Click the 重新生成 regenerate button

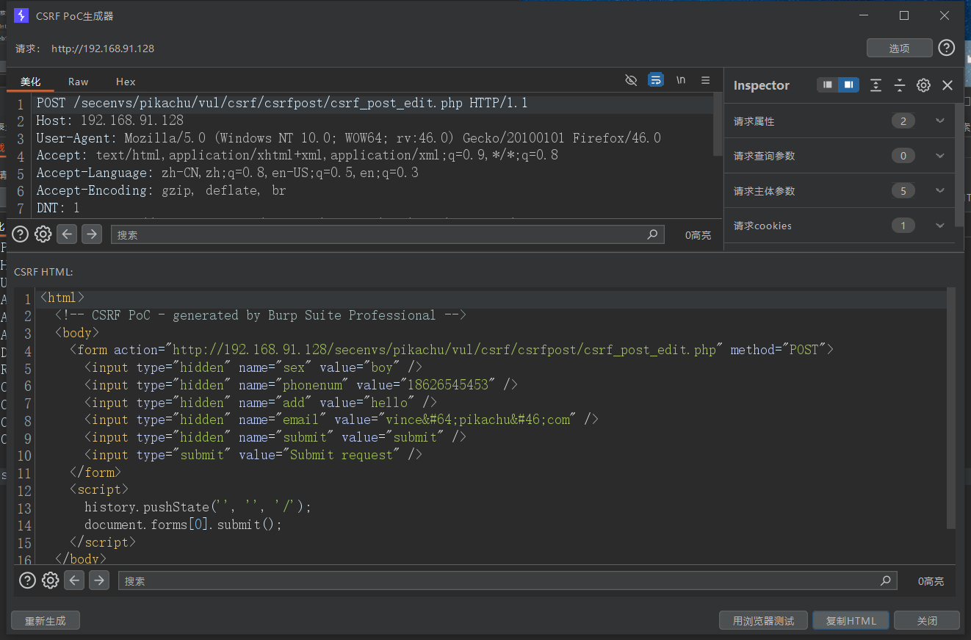[46, 621]
